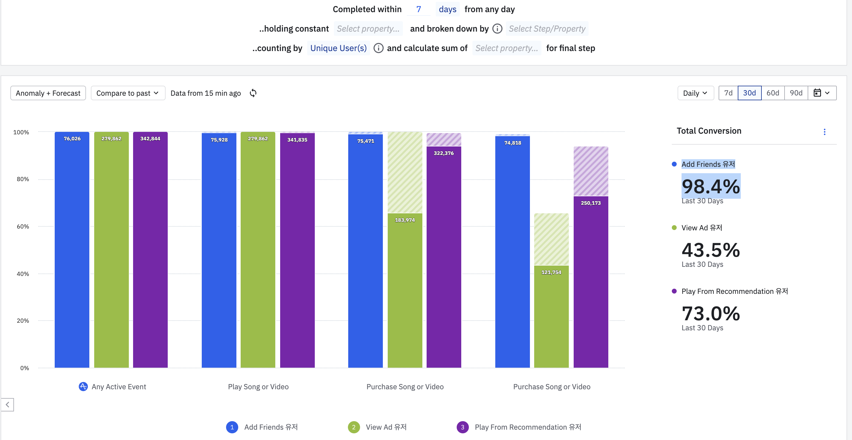This screenshot has height=440, width=852.
Task: Toggle Play From Recommendation legend circle 3
Action: [x=462, y=427]
